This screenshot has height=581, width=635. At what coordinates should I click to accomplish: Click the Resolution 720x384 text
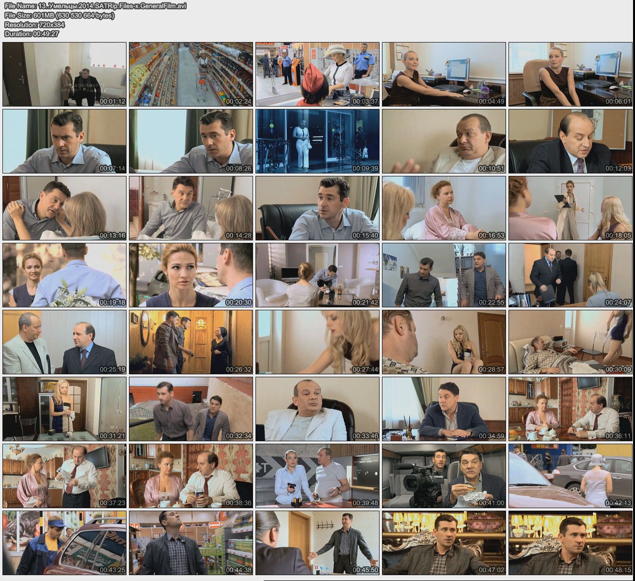pos(35,24)
